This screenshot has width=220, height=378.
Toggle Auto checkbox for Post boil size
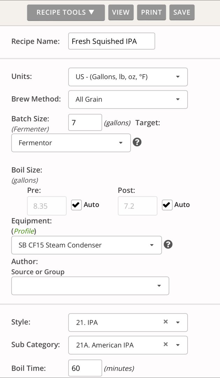click(167, 205)
